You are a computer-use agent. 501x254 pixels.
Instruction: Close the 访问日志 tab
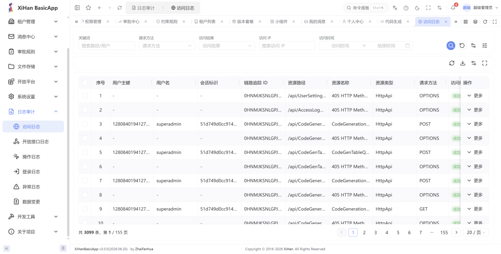pos(446,22)
